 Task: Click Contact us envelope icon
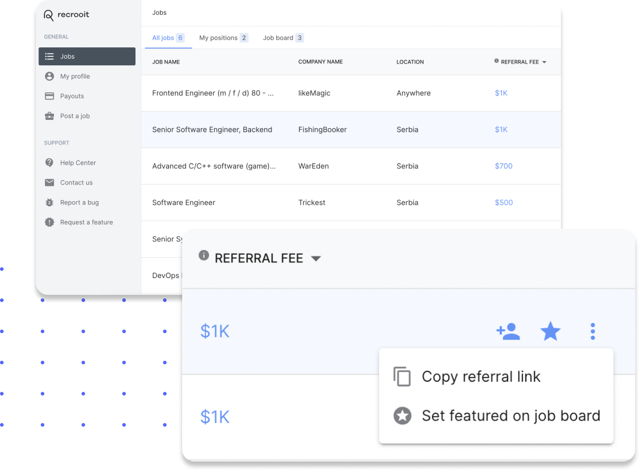click(x=50, y=182)
